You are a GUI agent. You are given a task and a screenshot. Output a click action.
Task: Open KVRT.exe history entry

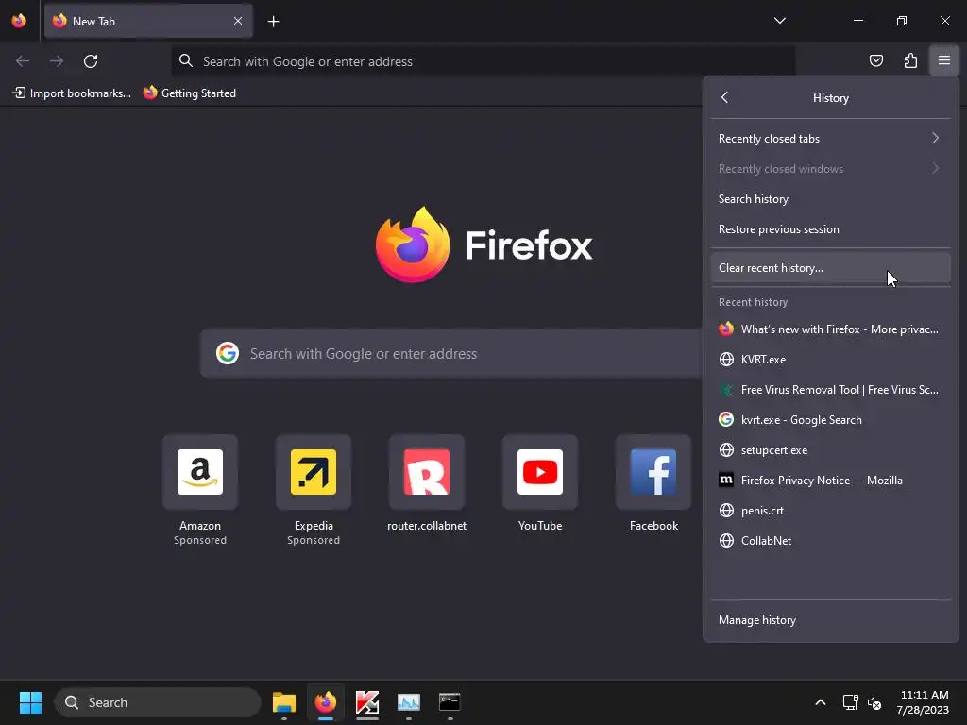[830, 360]
